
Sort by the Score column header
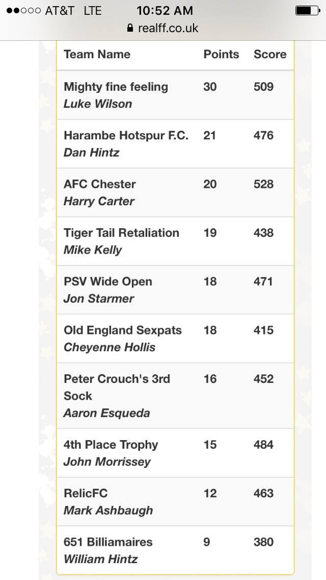270,54
